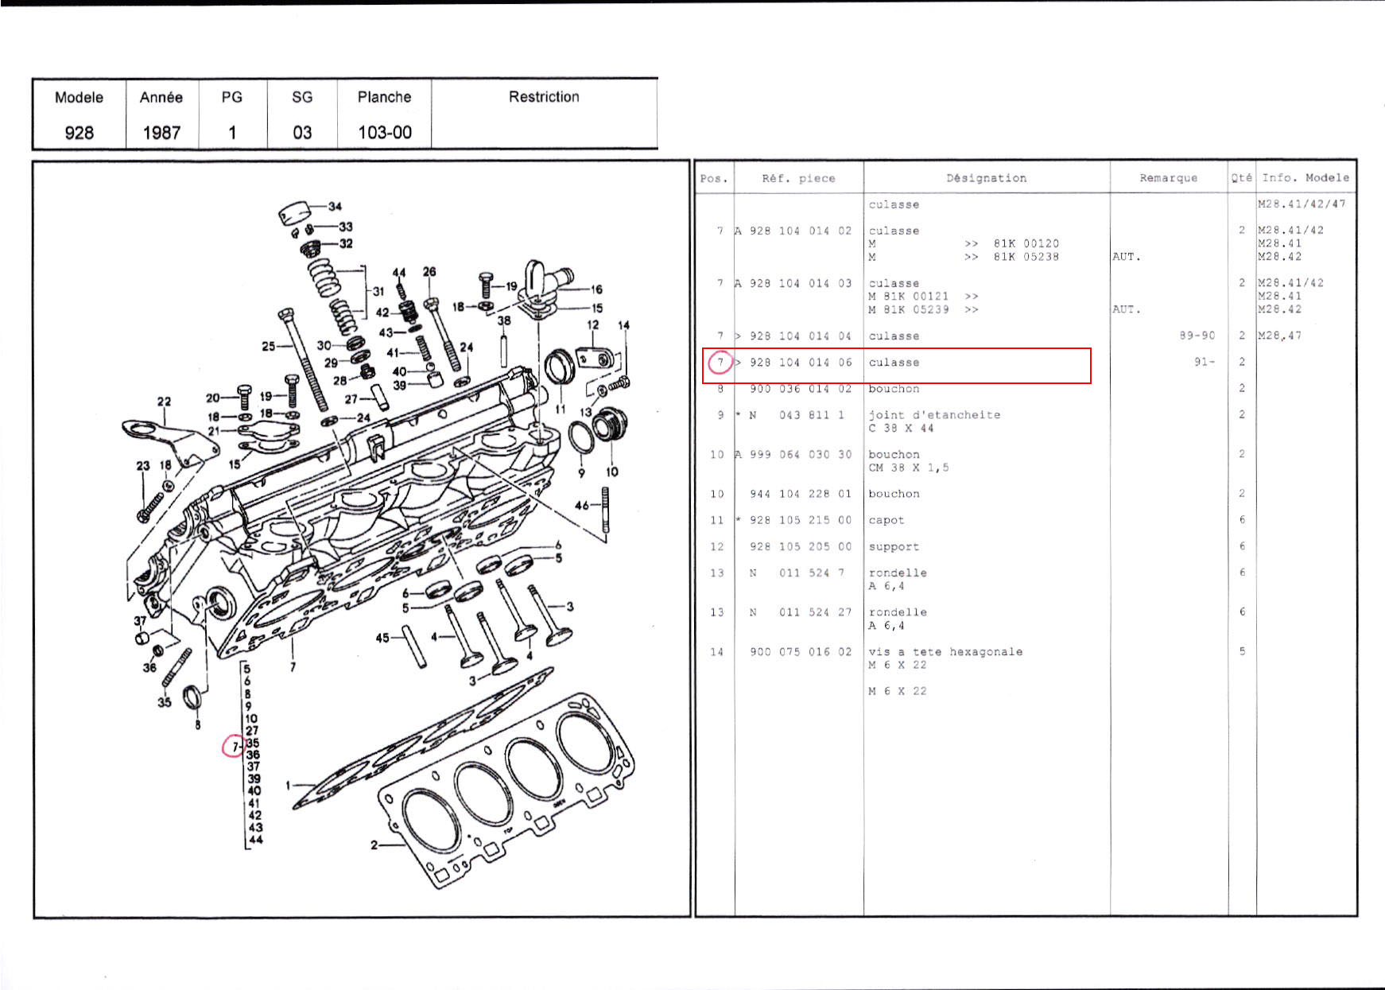Select the 'Planche' heading

(x=384, y=97)
